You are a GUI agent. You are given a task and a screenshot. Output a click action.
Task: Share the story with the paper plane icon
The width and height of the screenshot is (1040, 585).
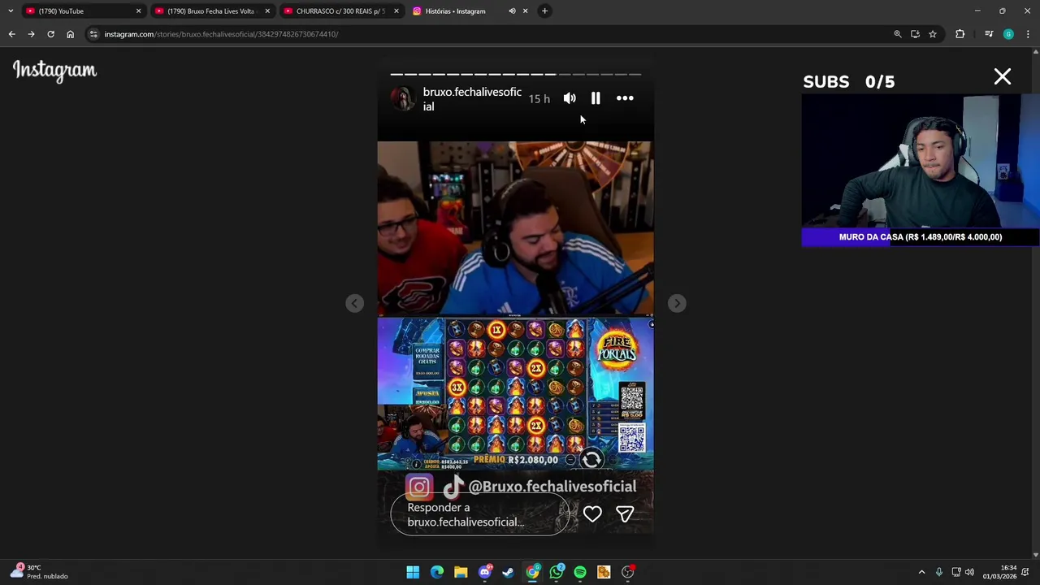coord(625,514)
